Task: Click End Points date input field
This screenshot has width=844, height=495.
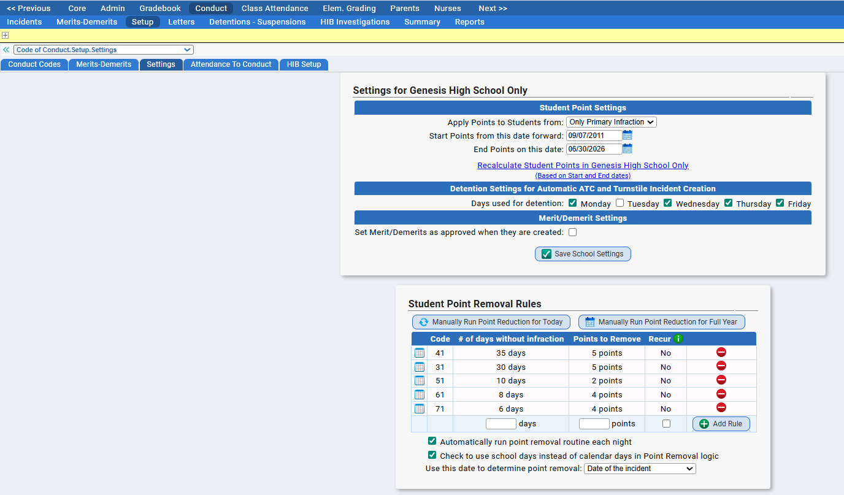Action: coord(594,149)
